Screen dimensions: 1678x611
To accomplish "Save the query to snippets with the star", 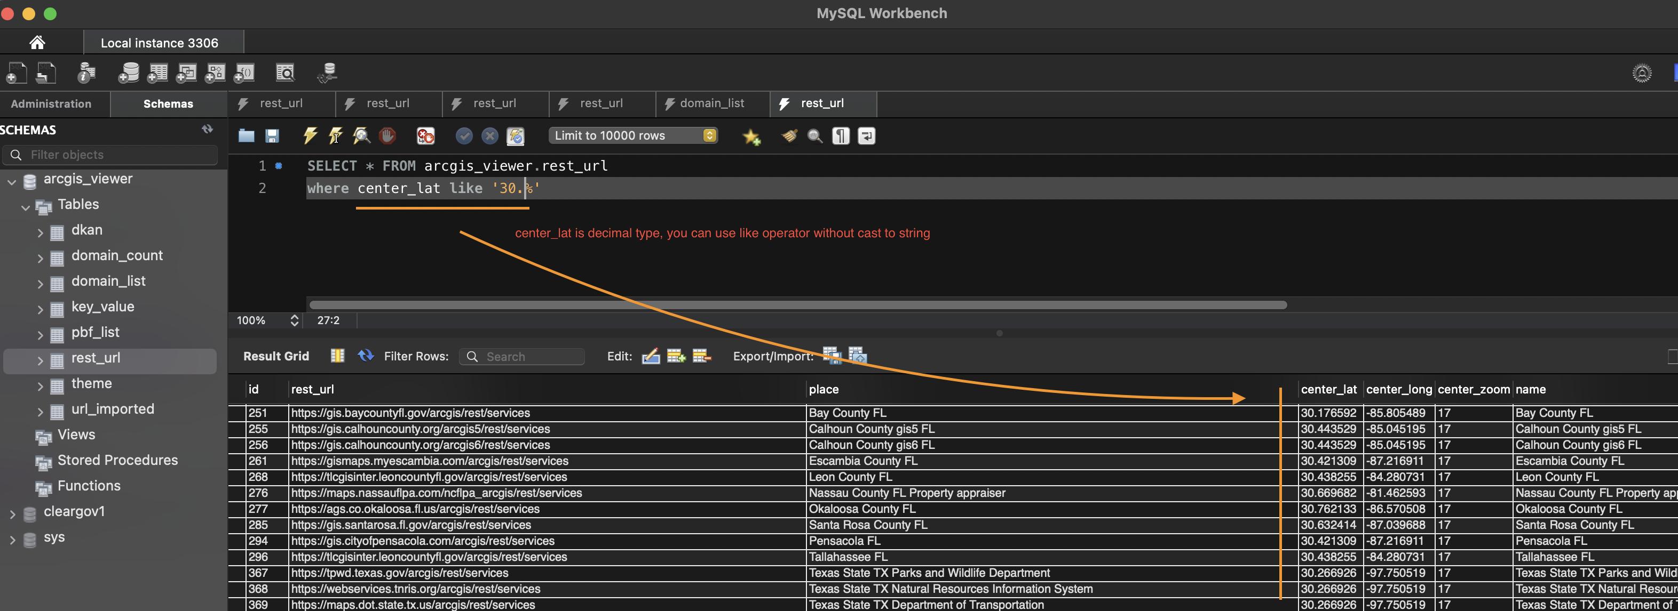I will 751,136.
